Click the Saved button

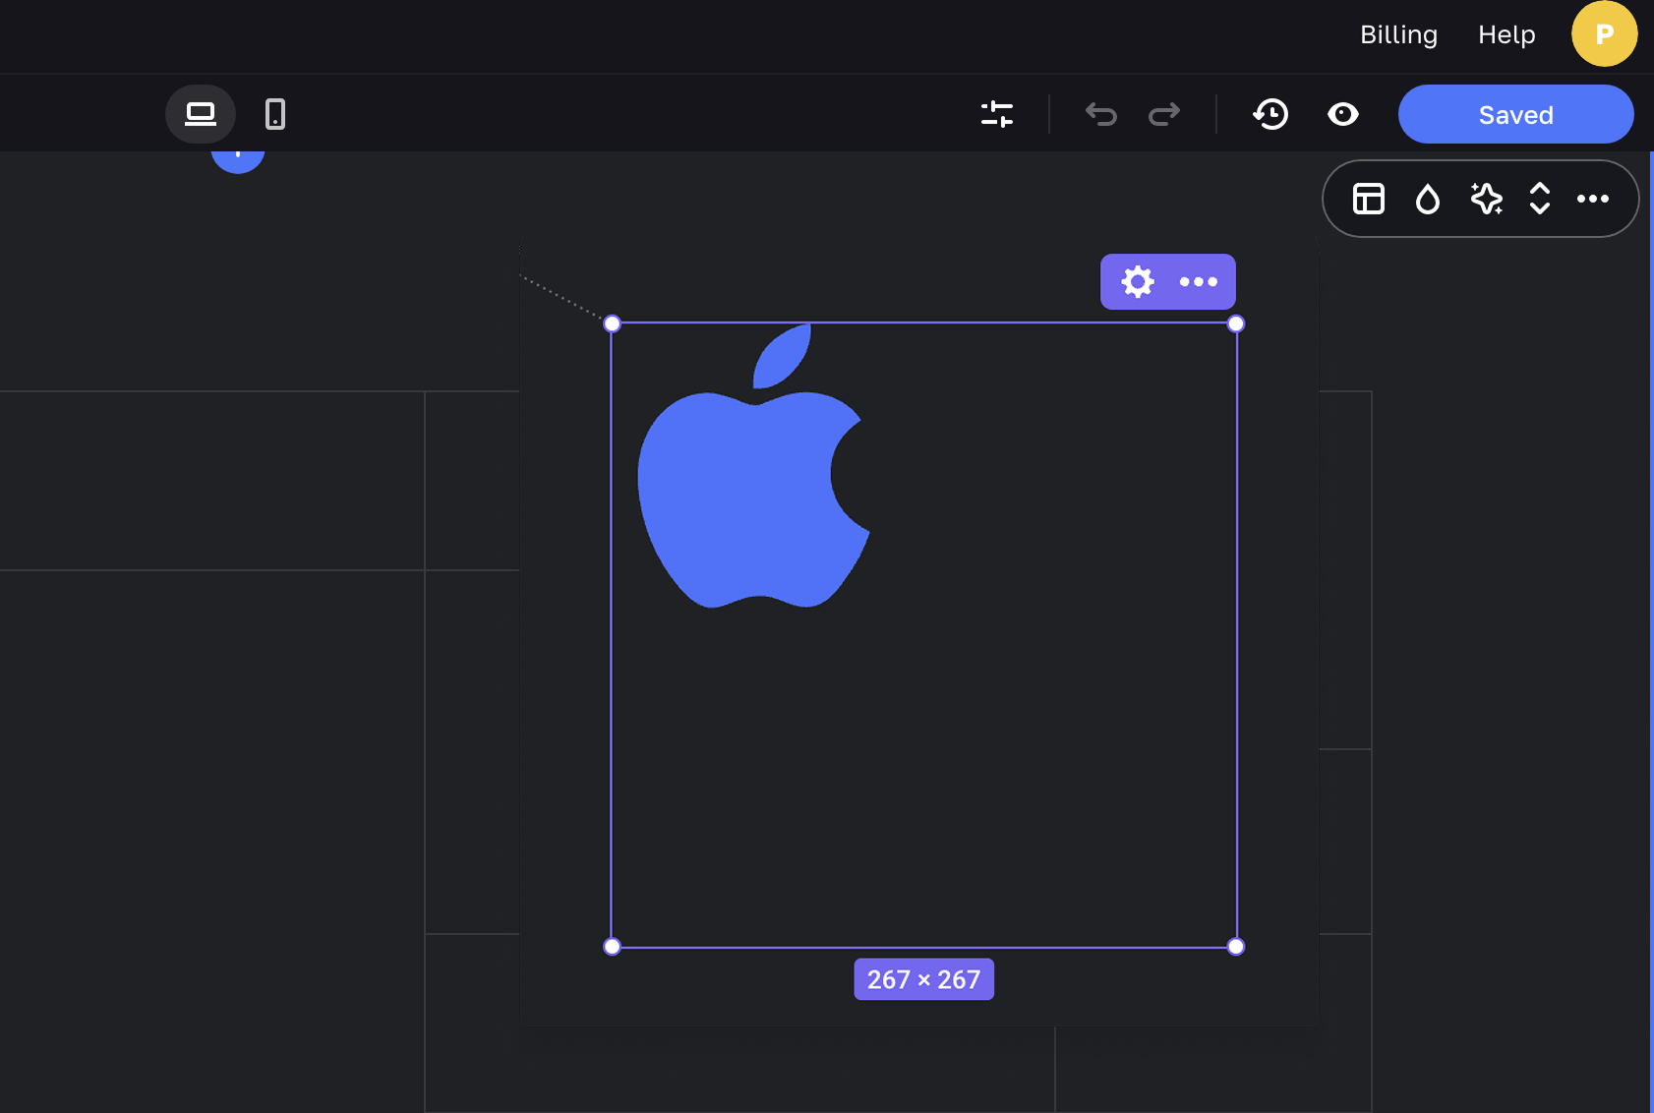pyautogui.click(x=1515, y=114)
